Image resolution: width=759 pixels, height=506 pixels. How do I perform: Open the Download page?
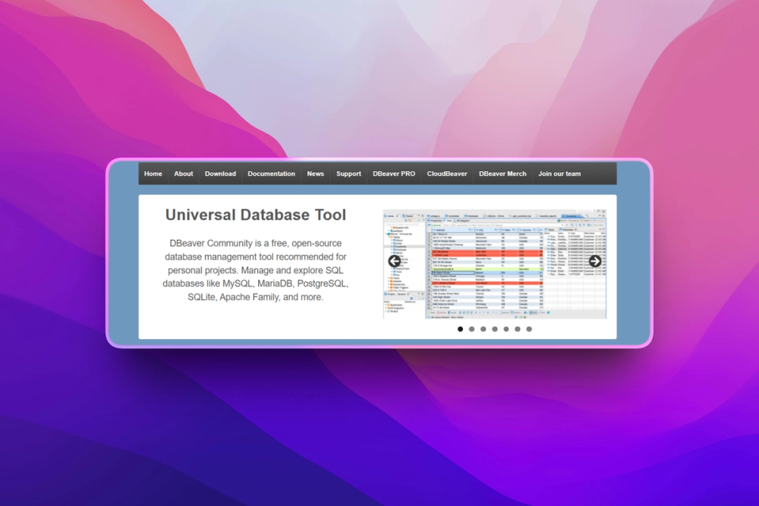(220, 174)
